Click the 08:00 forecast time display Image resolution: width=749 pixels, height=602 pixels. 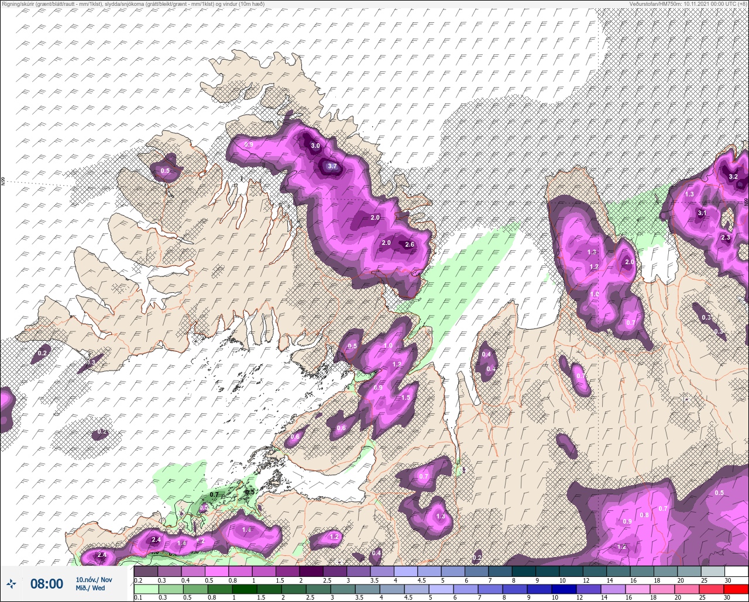point(47,583)
